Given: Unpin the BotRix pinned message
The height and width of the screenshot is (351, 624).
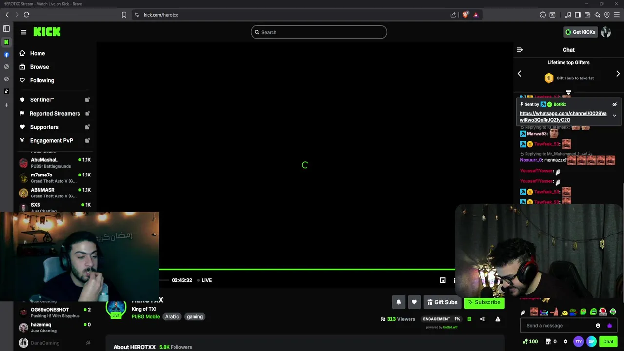Looking at the screenshot, I should pos(614,104).
